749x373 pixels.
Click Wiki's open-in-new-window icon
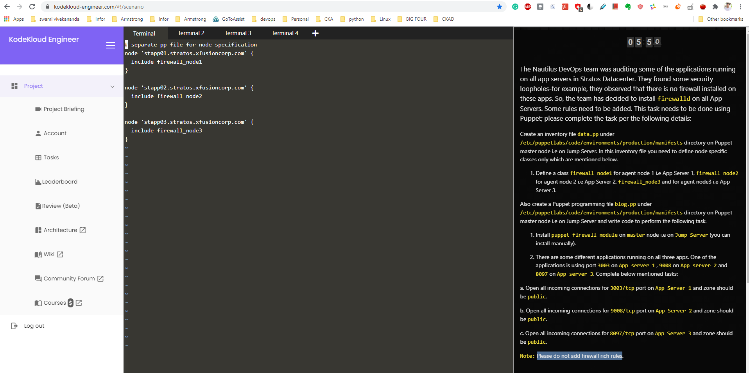[x=60, y=254]
